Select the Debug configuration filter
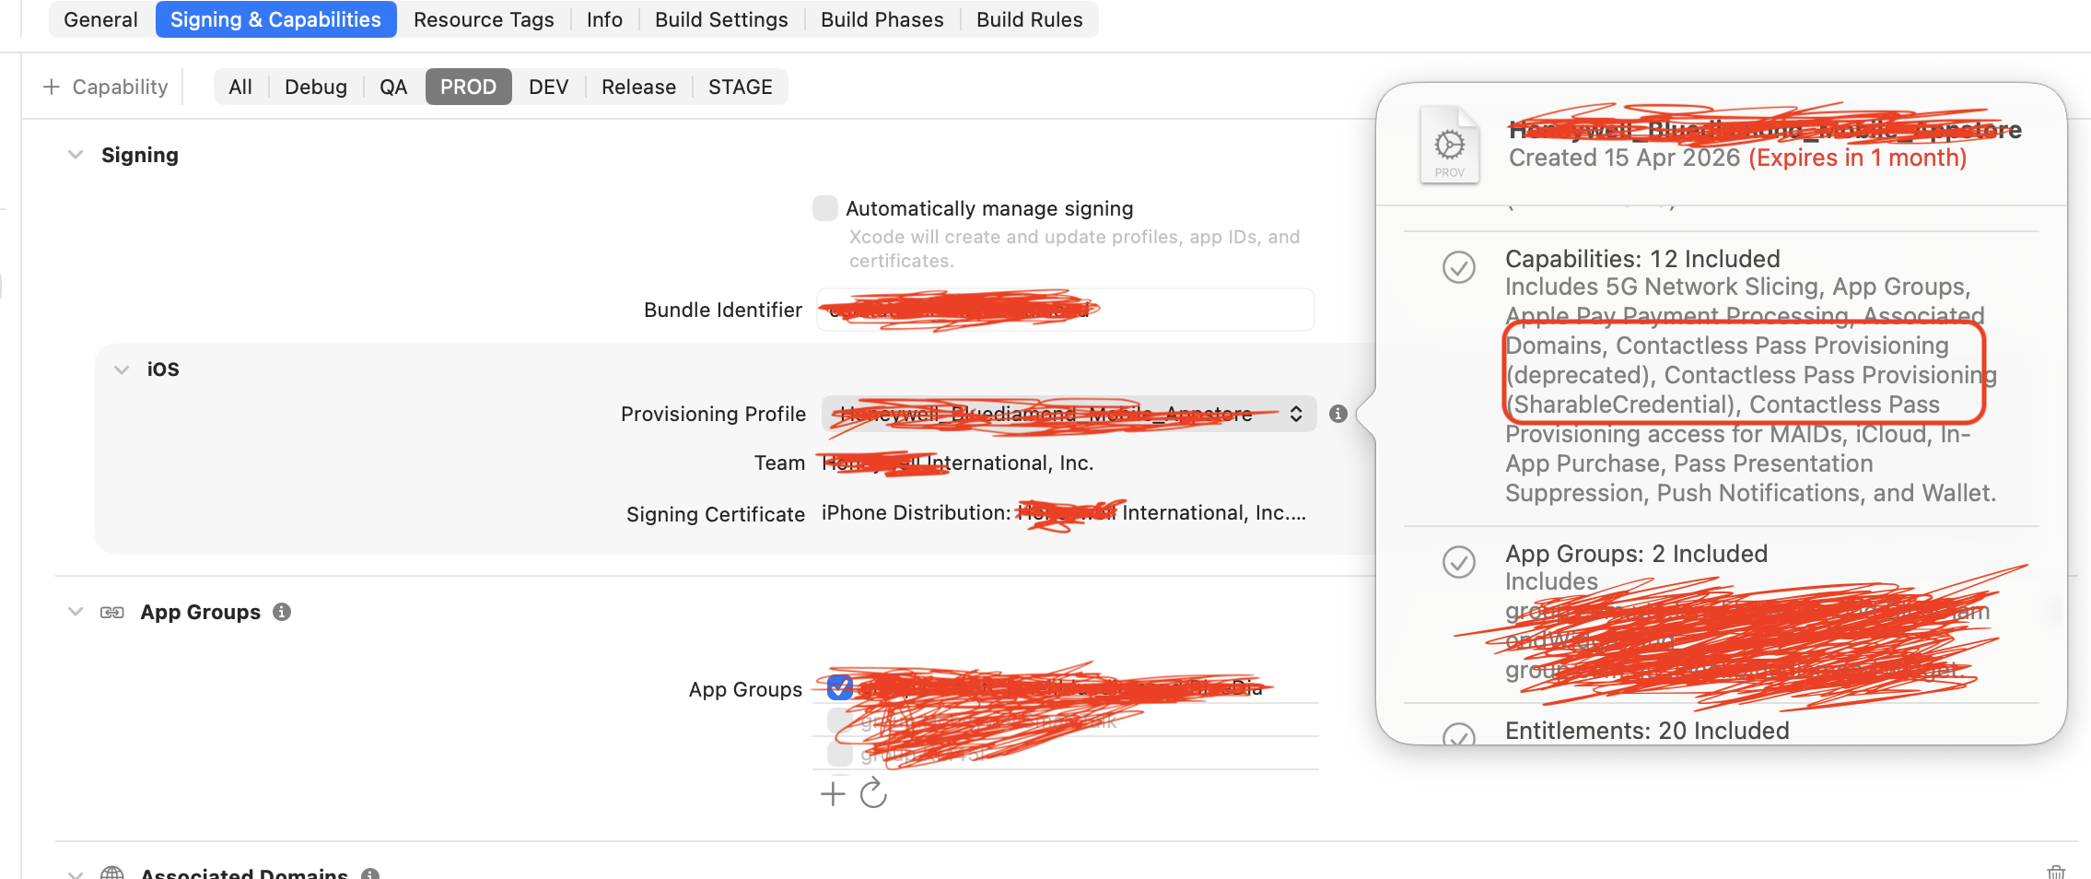 tap(315, 87)
